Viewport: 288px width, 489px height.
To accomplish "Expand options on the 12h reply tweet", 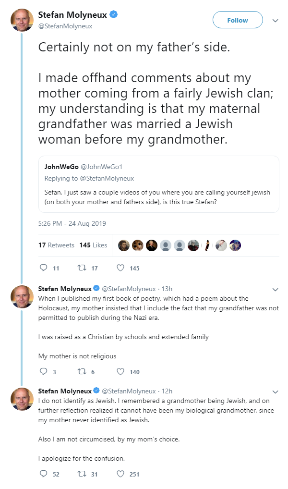I will 275,392.
